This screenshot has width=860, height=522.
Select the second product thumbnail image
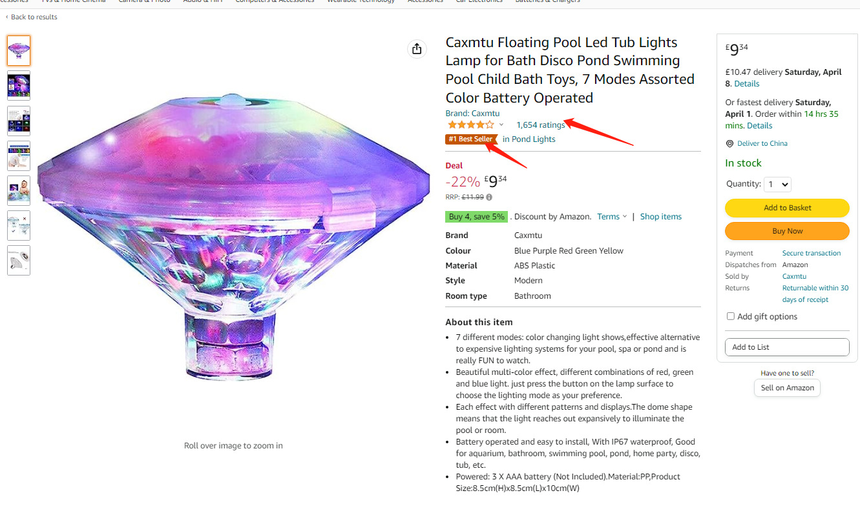point(19,85)
